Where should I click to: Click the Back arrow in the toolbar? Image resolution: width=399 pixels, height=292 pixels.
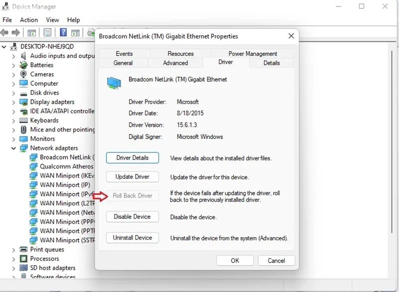pyautogui.click(x=4, y=33)
